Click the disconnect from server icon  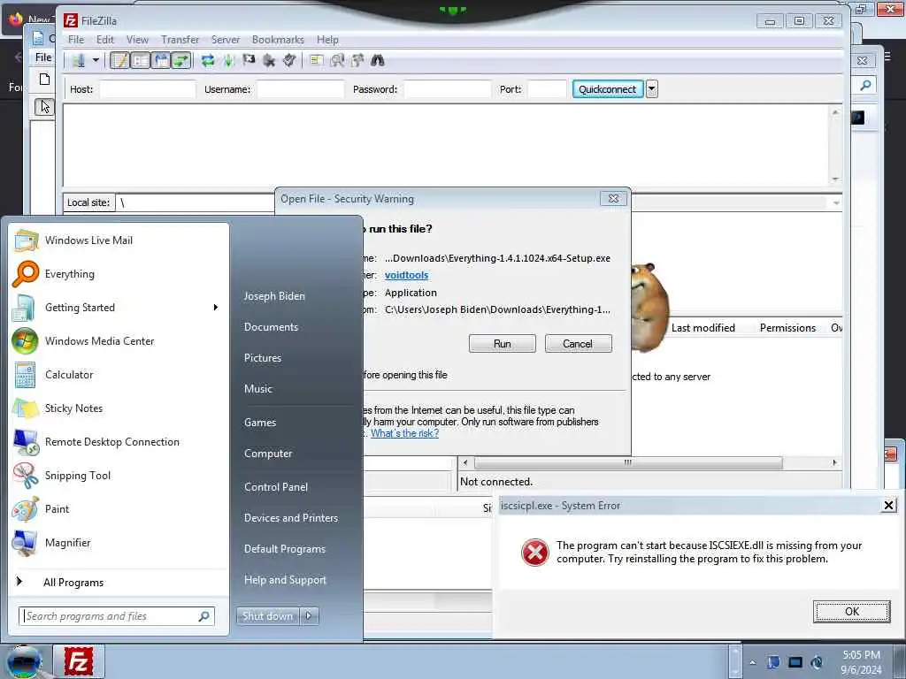coord(269,60)
